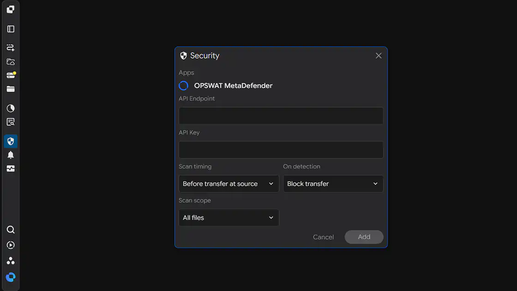Open the Scan scope All files dropdown

pos(228,218)
